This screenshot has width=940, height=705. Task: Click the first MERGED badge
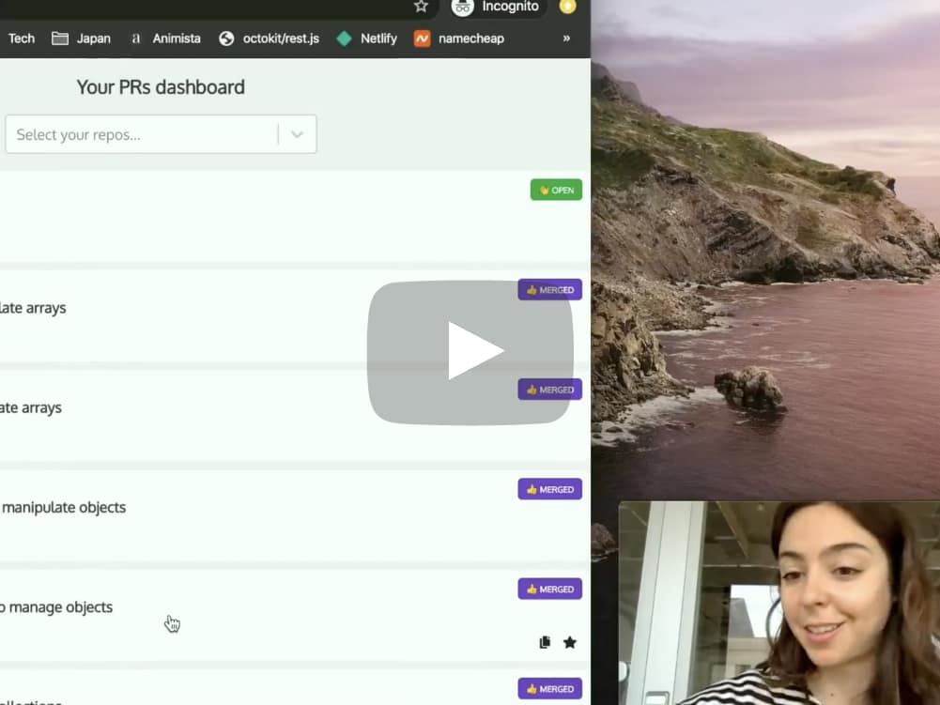[549, 289]
